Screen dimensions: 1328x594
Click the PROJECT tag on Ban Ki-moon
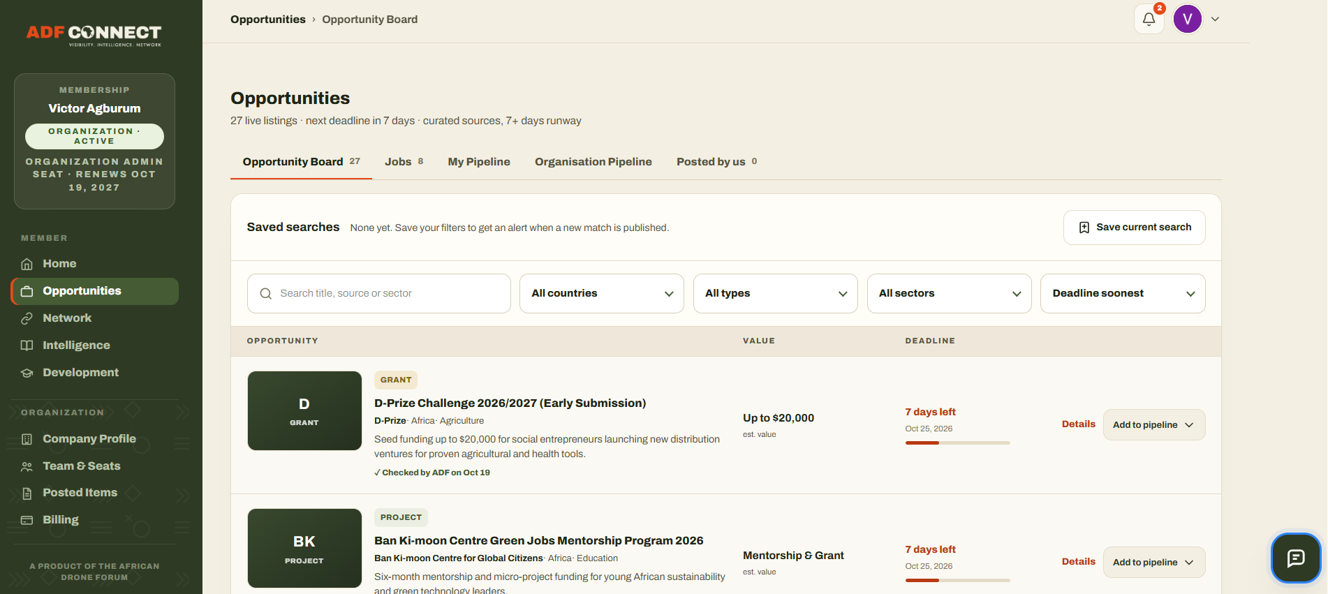401,518
